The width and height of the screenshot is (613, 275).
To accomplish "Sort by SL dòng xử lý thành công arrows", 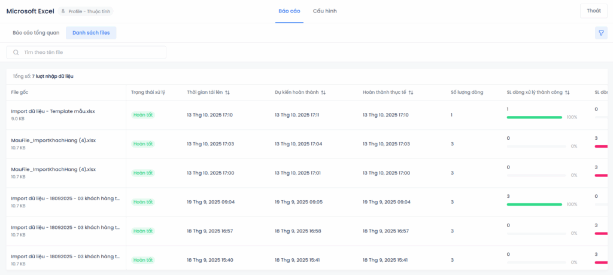I will click(x=567, y=93).
